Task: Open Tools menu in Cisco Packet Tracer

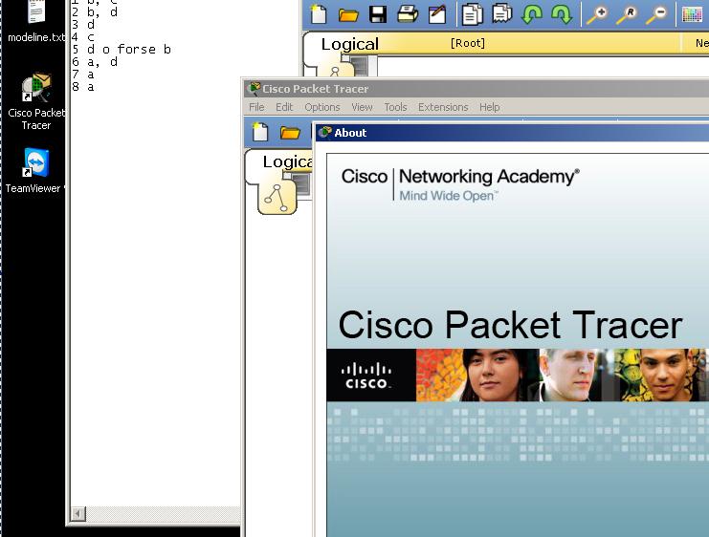Action: point(396,107)
